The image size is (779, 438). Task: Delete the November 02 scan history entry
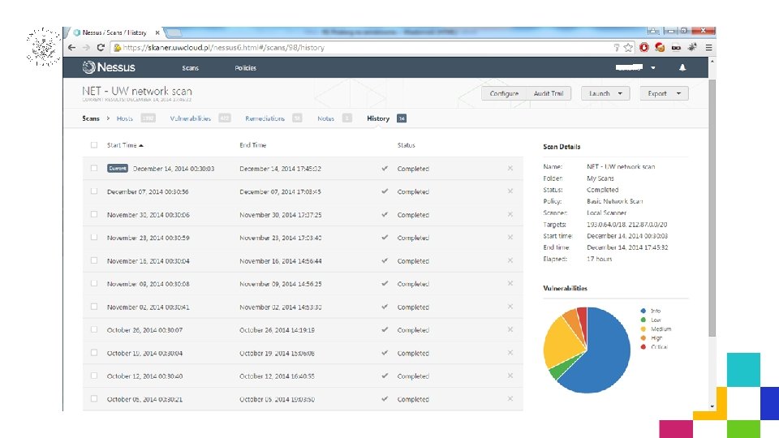(x=510, y=307)
